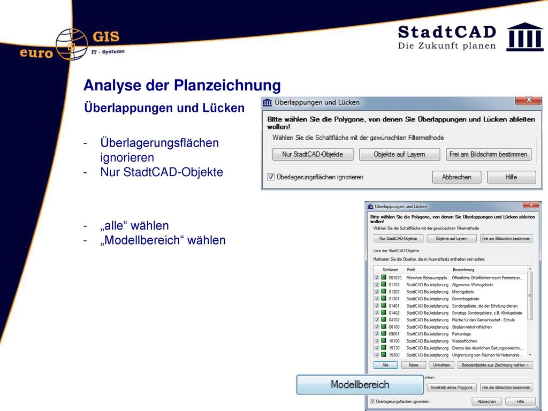Click the 'München Bebauungspla...' profile cell
This screenshot has height=411, width=548.
[428, 278]
